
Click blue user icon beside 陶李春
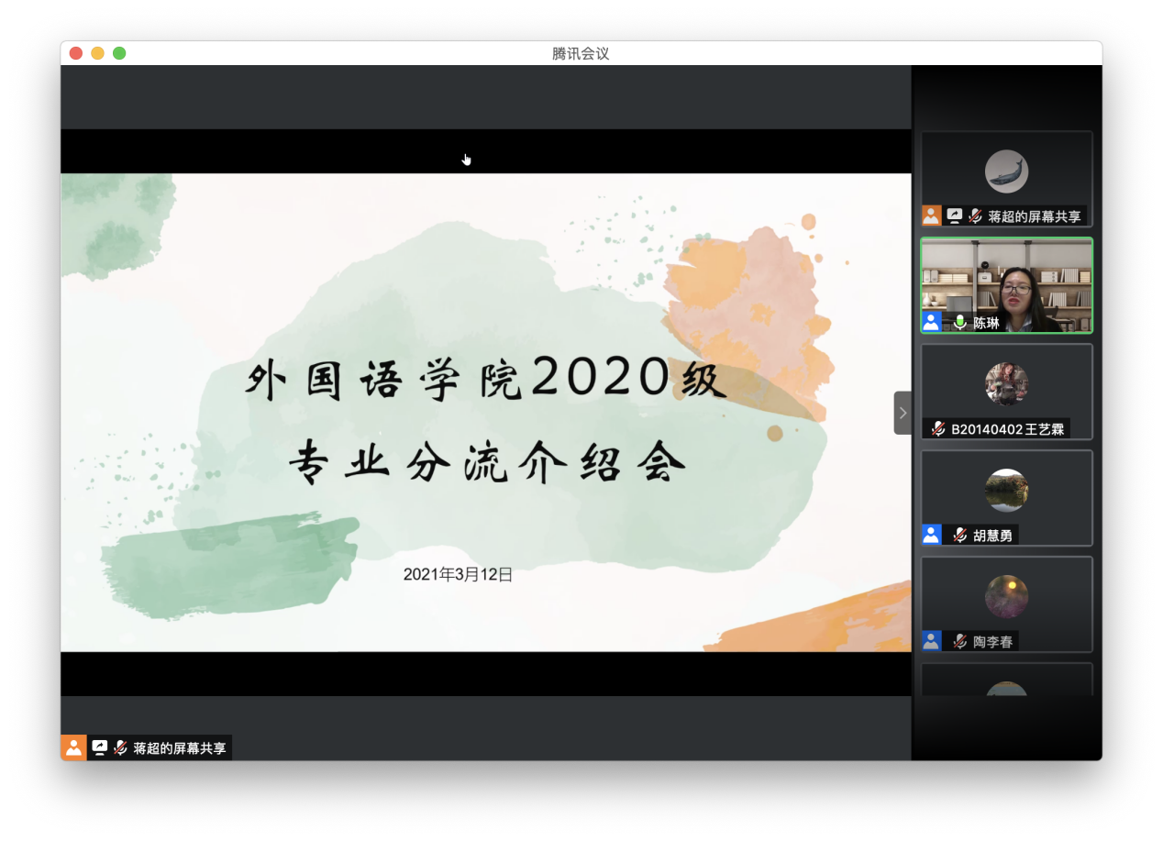click(931, 641)
